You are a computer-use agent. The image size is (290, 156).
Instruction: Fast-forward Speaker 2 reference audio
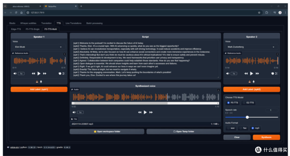click(x=258, y=73)
